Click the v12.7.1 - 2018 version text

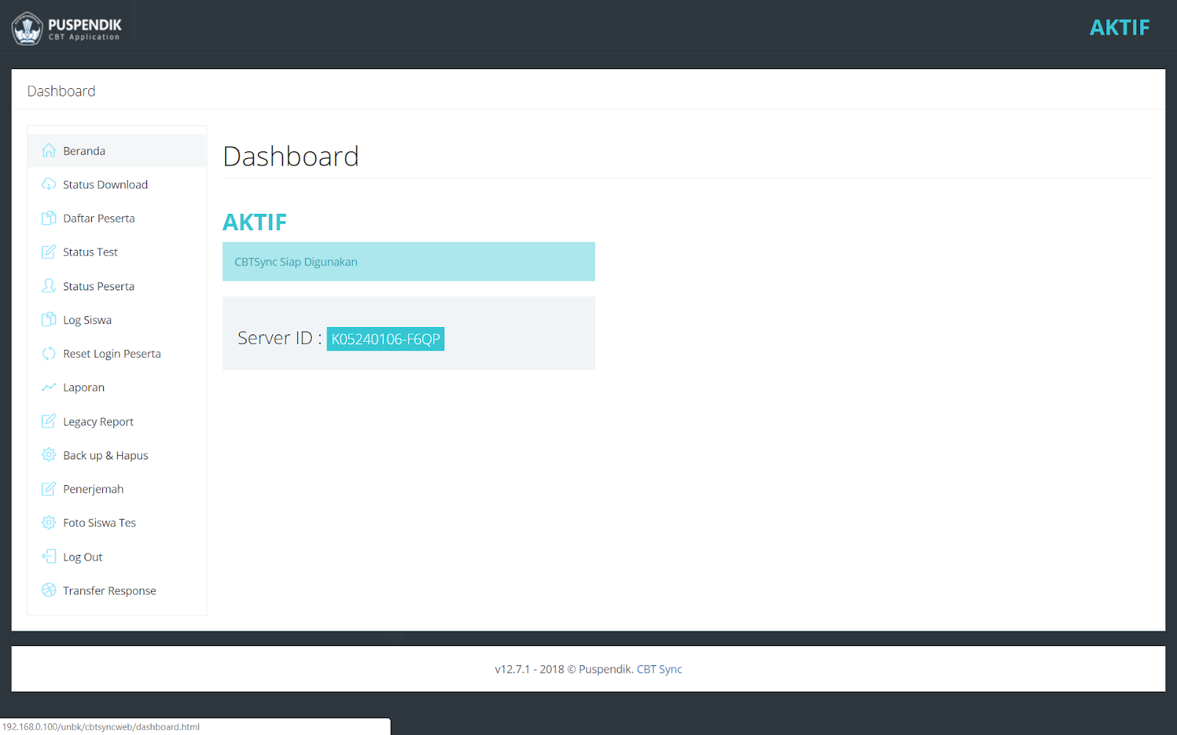pyautogui.click(x=530, y=669)
